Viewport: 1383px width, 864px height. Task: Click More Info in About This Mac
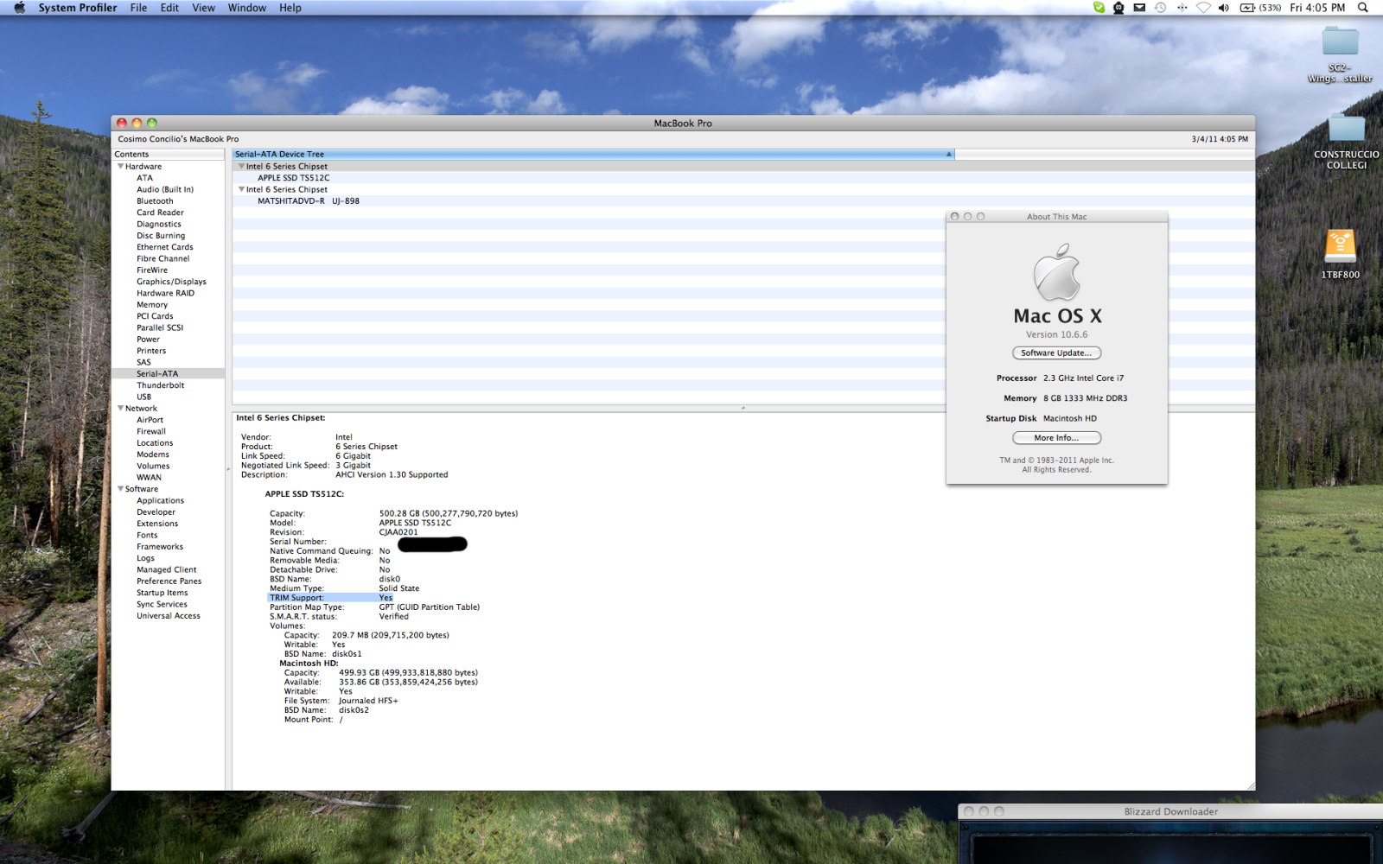(1056, 438)
